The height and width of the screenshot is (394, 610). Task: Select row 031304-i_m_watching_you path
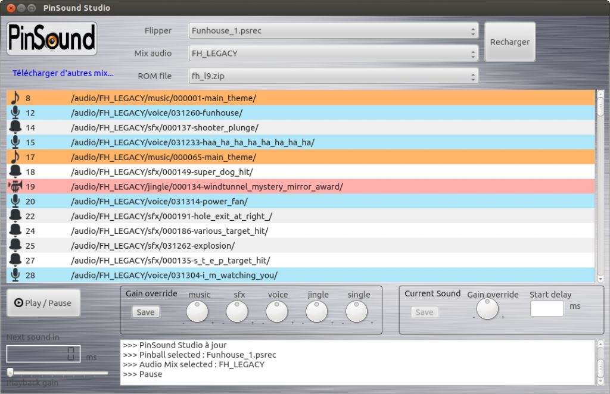[301, 275]
